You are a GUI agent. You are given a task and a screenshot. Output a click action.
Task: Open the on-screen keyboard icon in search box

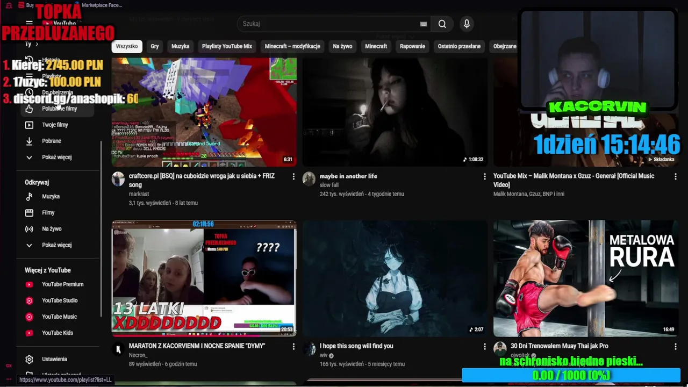(424, 24)
